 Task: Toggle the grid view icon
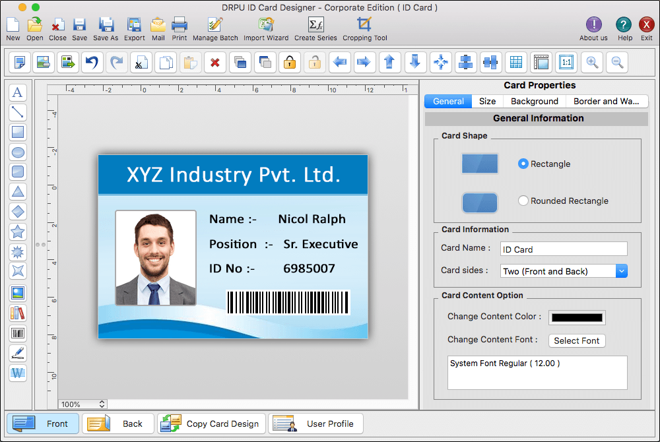(516, 62)
